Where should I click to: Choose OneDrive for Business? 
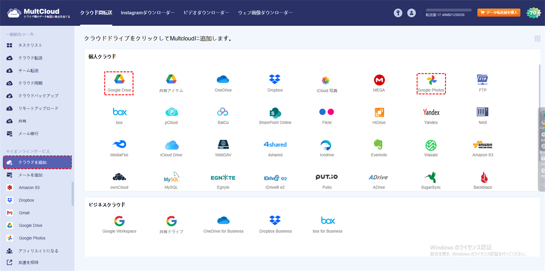click(223, 225)
